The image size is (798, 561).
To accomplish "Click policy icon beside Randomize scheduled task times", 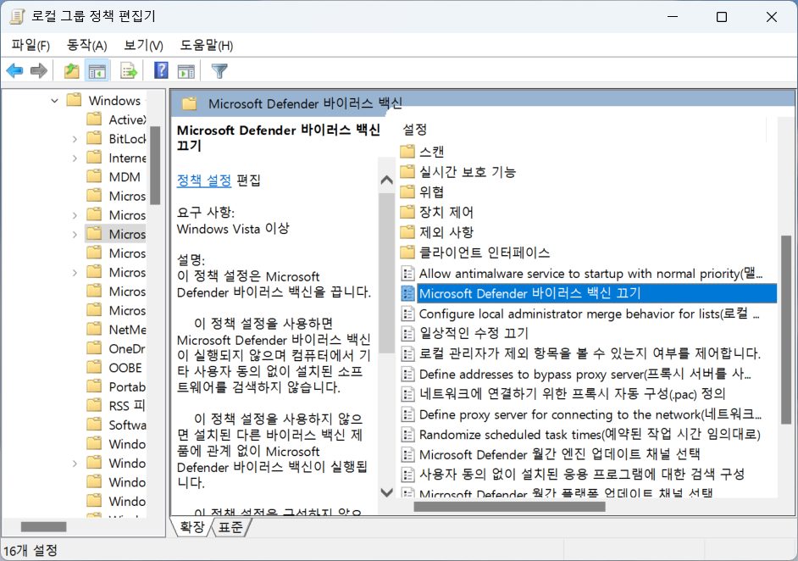I will tap(407, 434).
